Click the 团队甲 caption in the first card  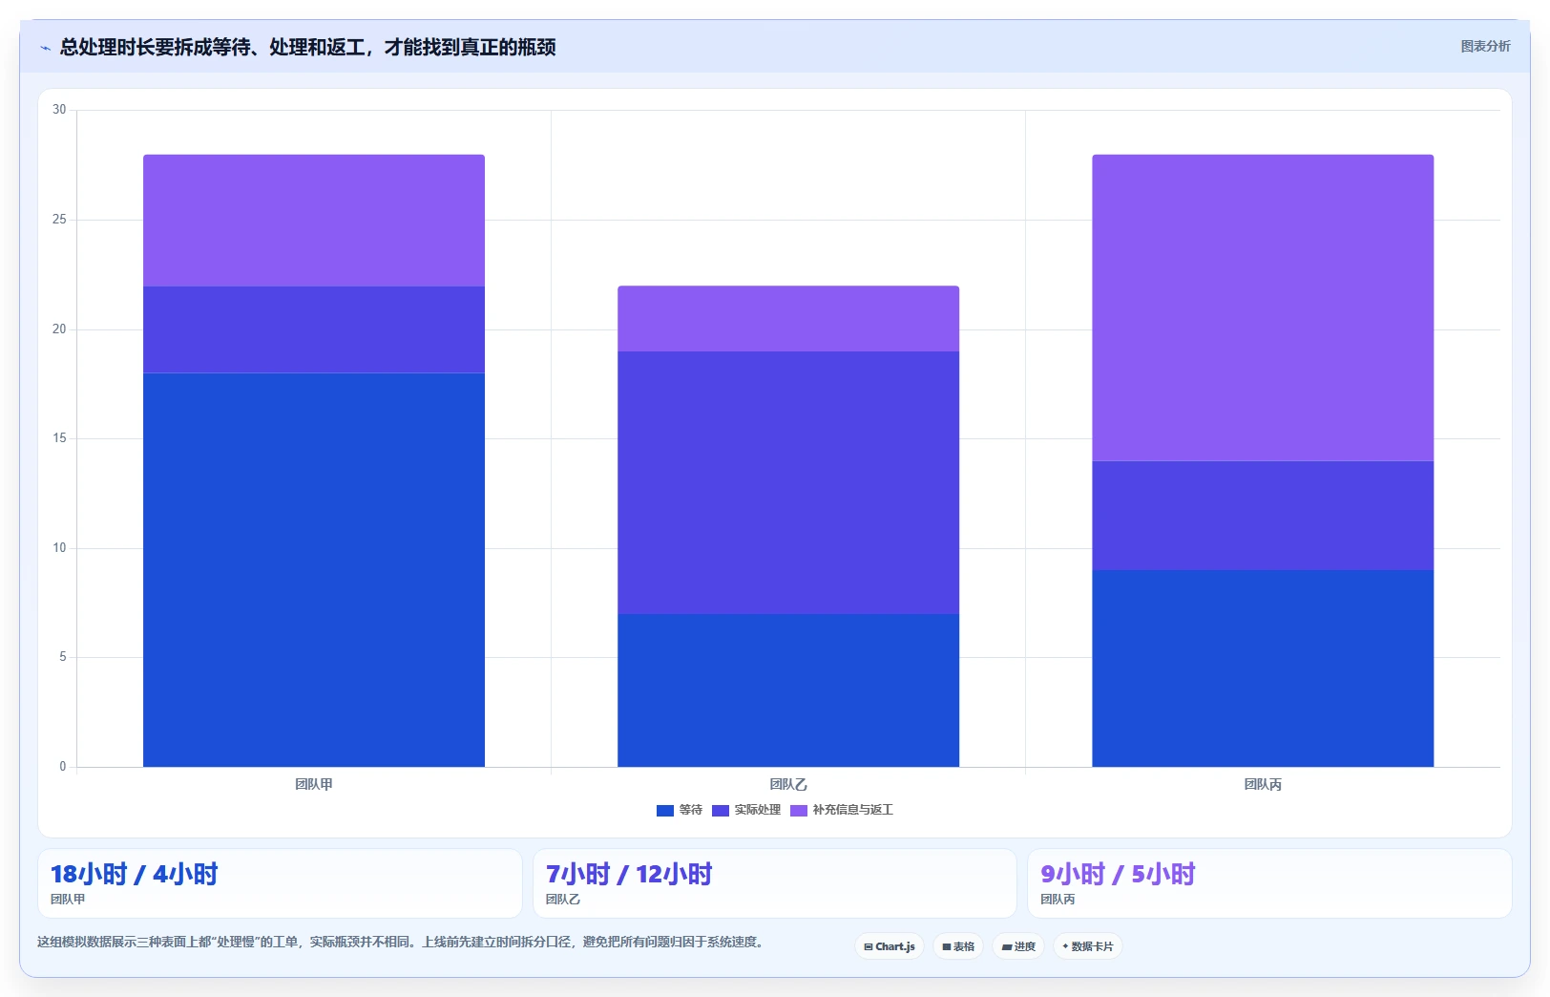pos(68,900)
